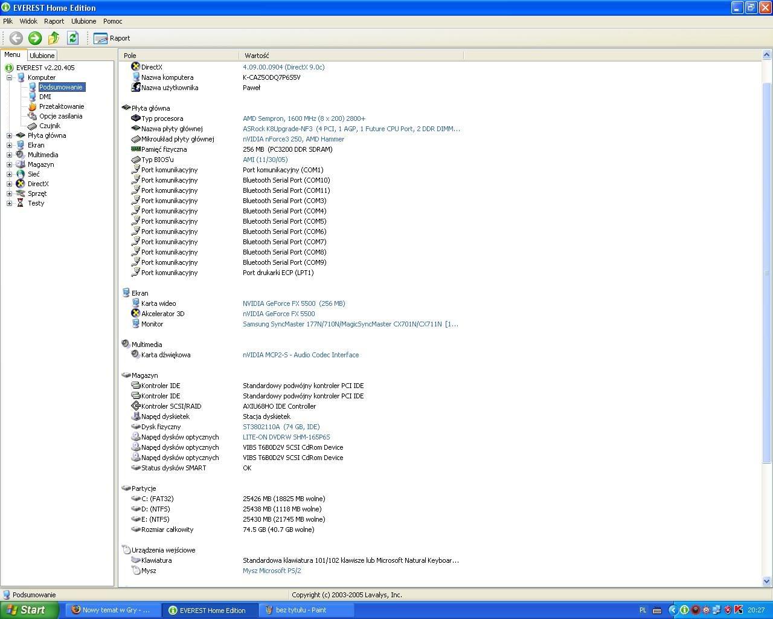Click the Testy hourglass icon
This screenshot has height=619, width=773.
click(x=21, y=203)
